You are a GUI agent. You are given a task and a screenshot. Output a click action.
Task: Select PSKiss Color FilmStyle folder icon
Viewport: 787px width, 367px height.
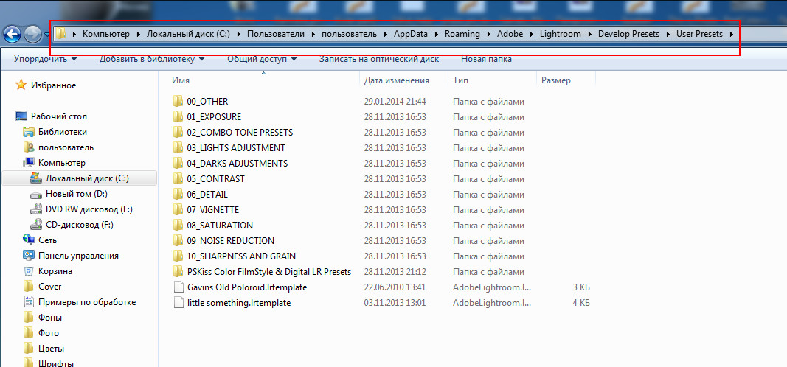(x=178, y=272)
